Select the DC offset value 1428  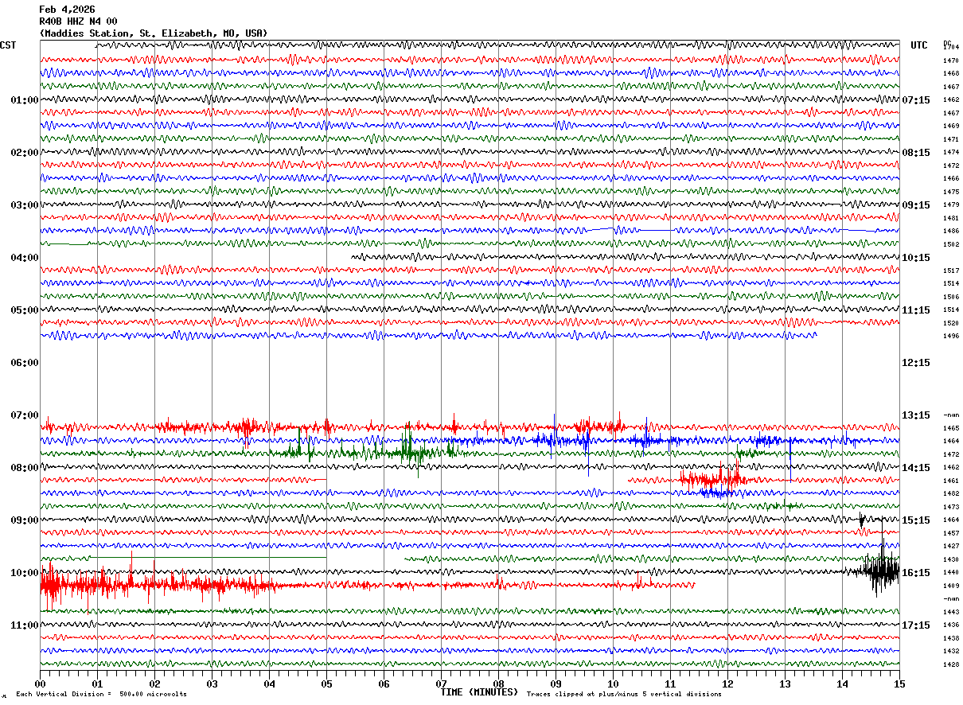[951, 664]
